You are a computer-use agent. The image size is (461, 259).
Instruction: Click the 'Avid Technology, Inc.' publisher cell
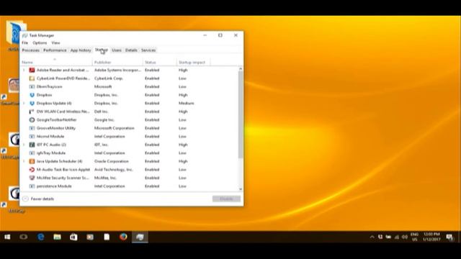point(114,170)
